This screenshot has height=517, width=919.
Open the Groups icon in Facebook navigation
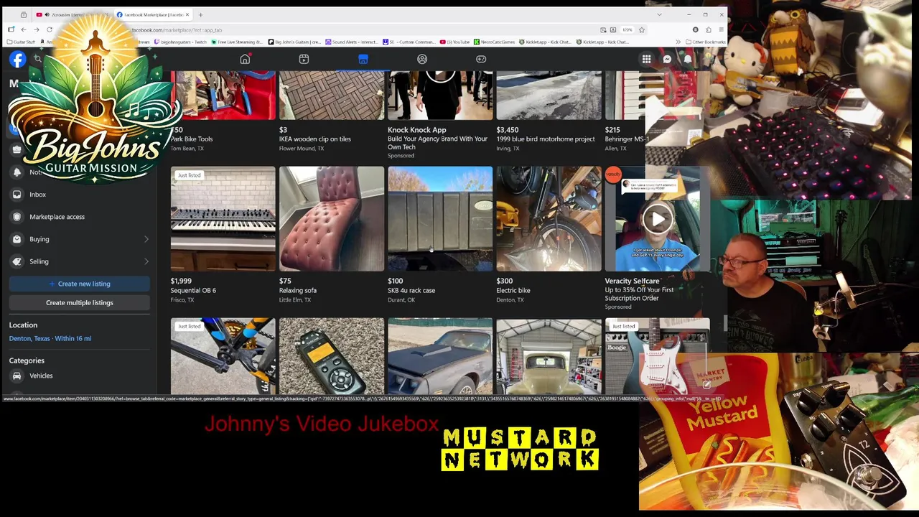(x=422, y=59)
